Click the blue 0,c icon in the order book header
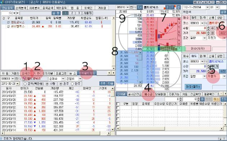 coord(140,7)
